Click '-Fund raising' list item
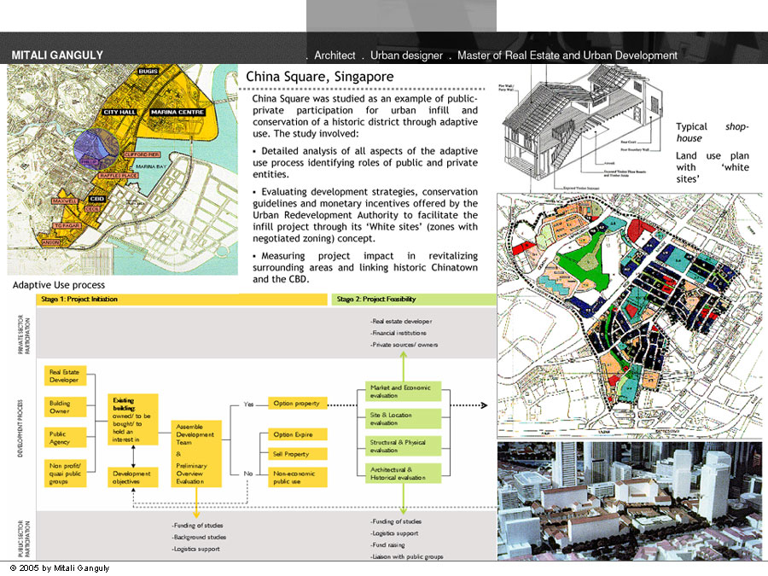Viewport: 768px width, 576px height. [388, 545]
